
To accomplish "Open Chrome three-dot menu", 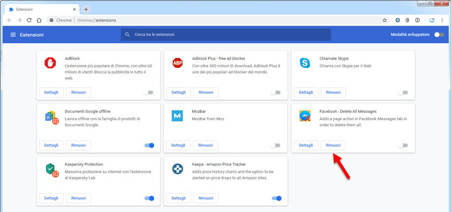I will (442, 20).
